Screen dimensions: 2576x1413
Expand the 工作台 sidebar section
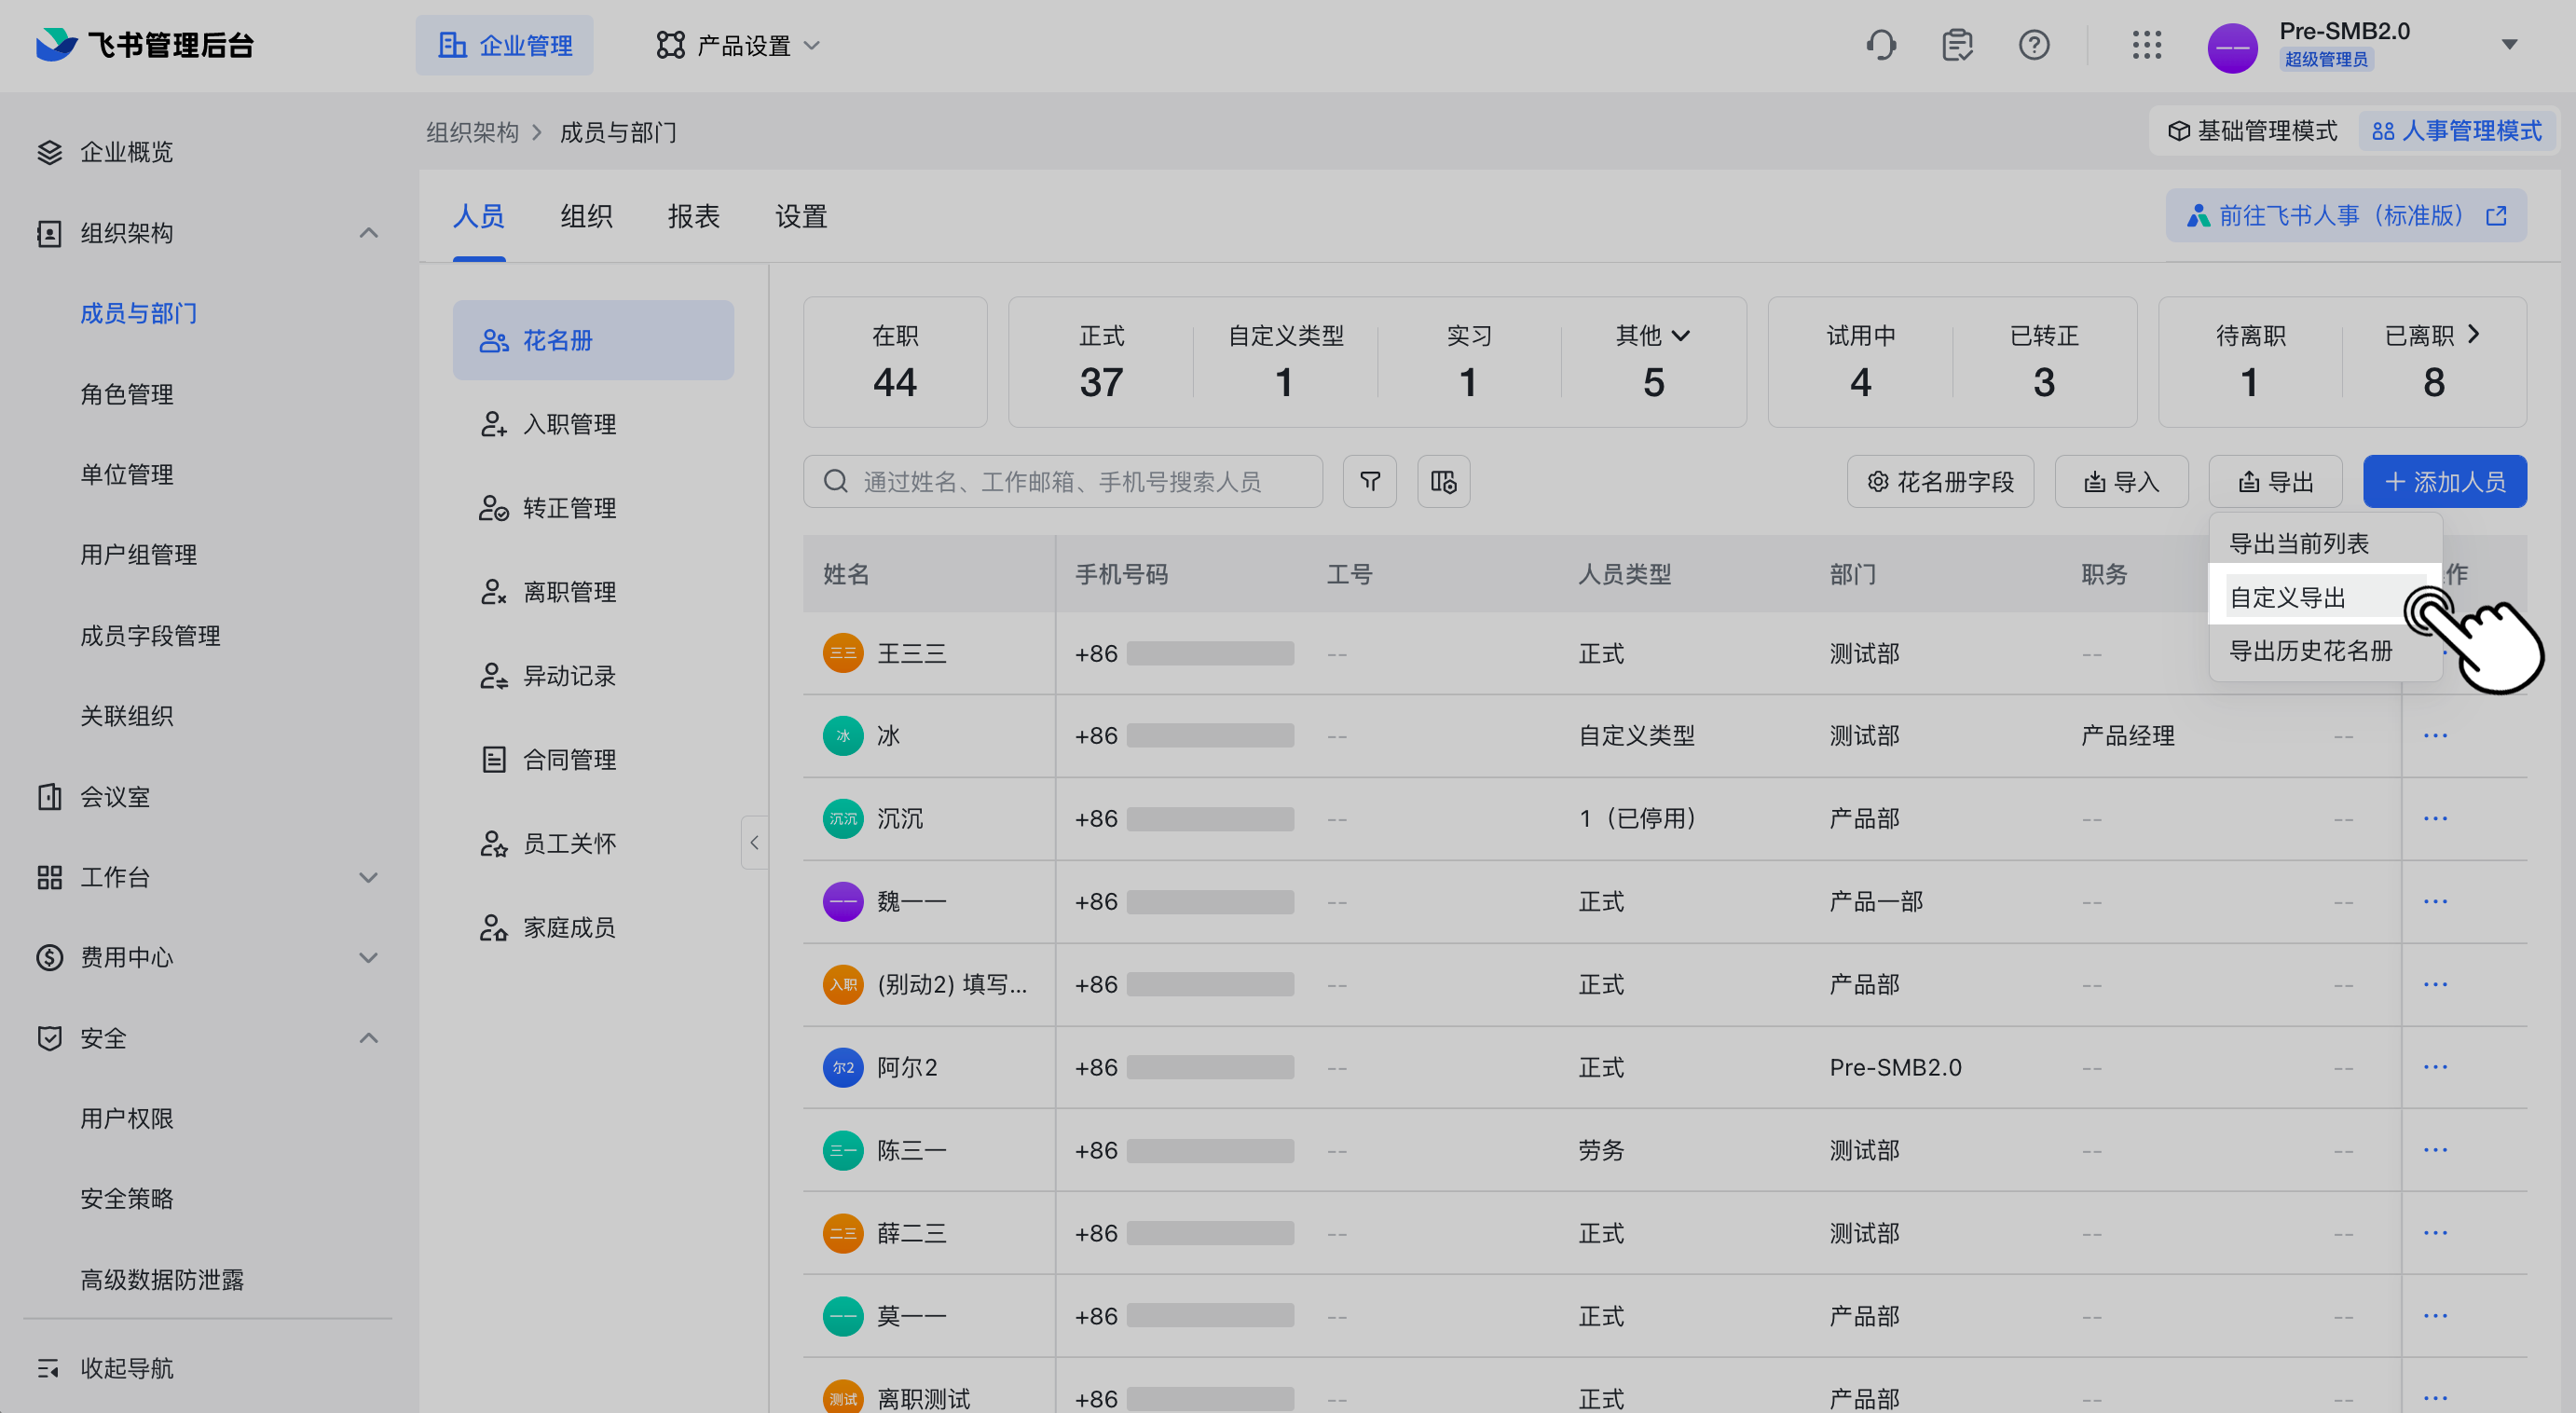[x=368, y=877]
